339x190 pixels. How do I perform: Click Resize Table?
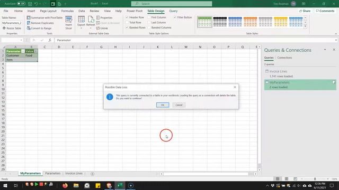(12, 28)
